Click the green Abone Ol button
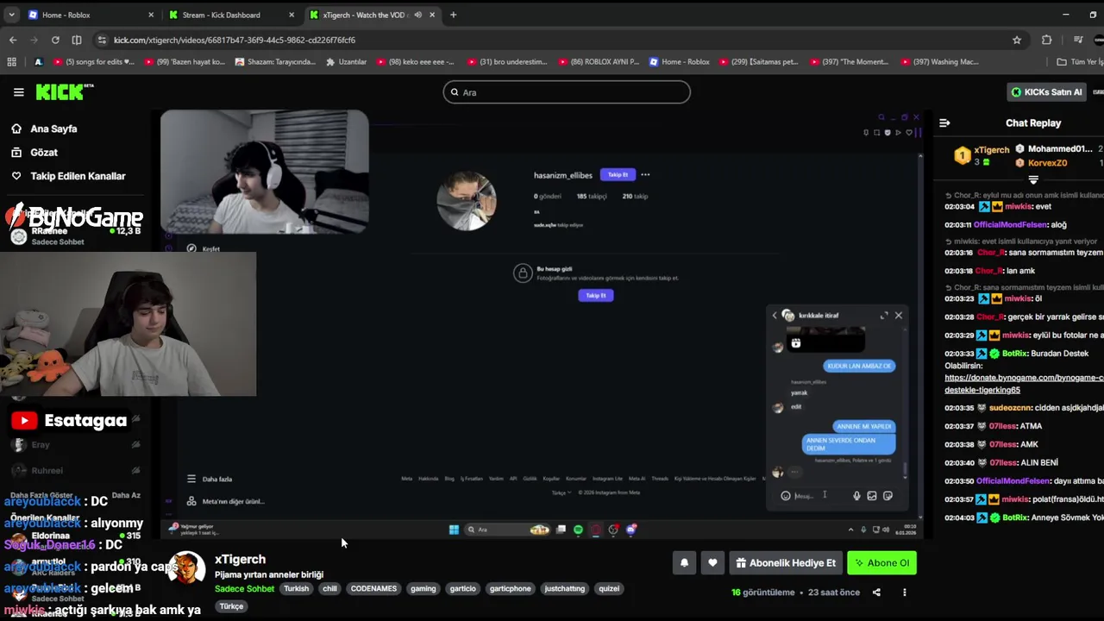 pos(881,563)
